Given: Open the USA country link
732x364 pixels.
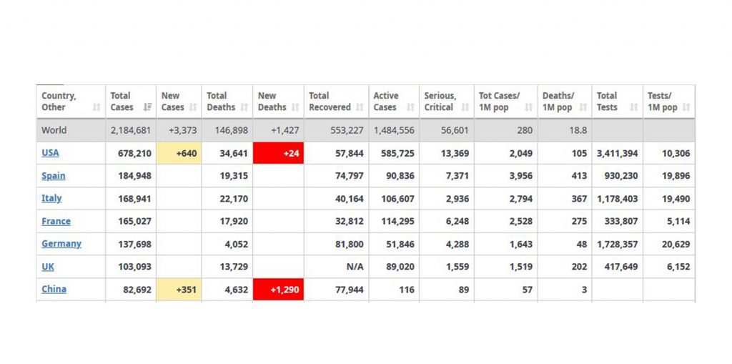Looking at the screenshot, I should click(x=50, y=153).
